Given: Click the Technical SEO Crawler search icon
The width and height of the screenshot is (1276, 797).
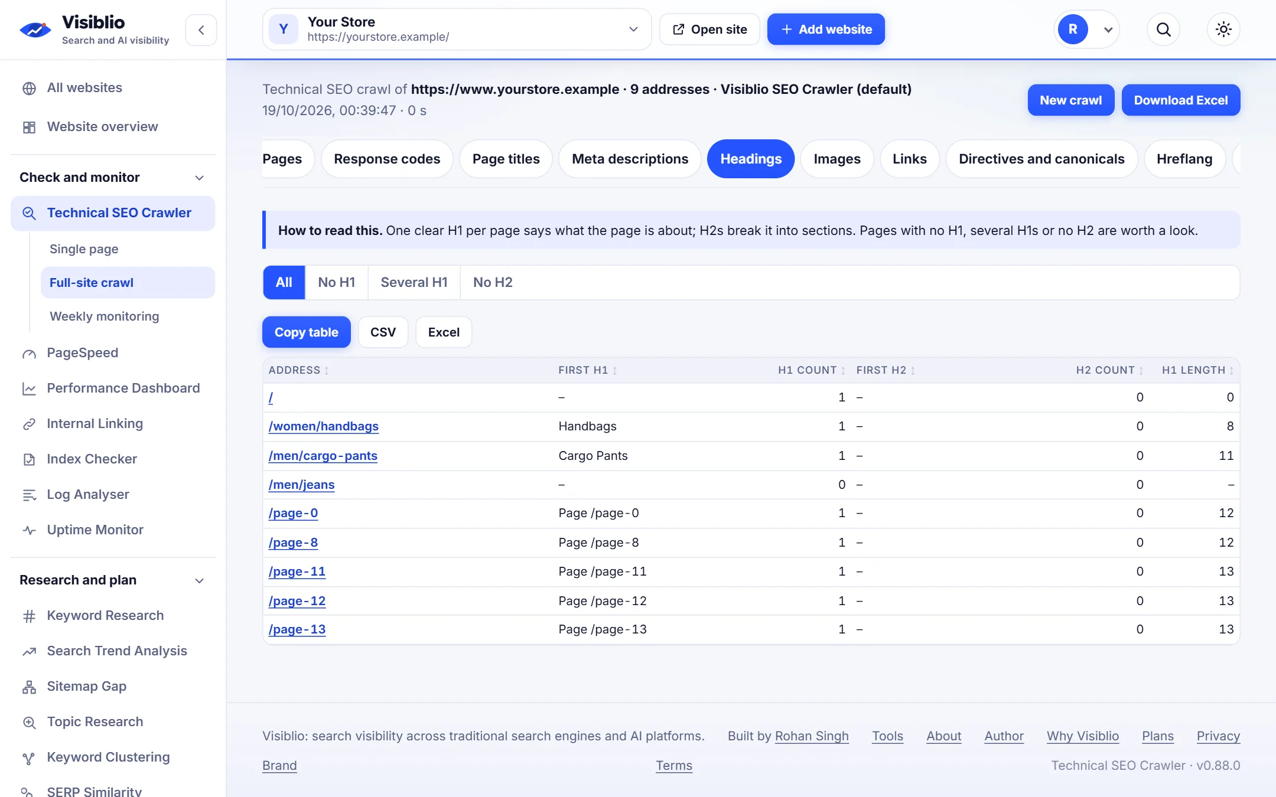Looking at the screenshot, I should [29, 213].
